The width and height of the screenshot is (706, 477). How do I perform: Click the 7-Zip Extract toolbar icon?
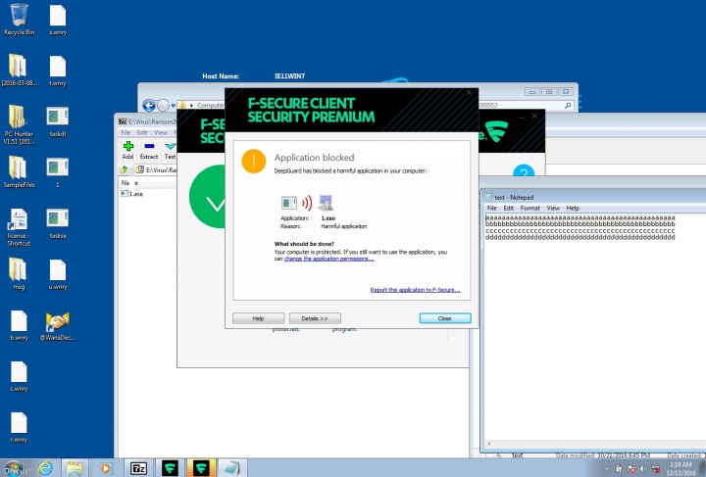(x=149, y=150)
